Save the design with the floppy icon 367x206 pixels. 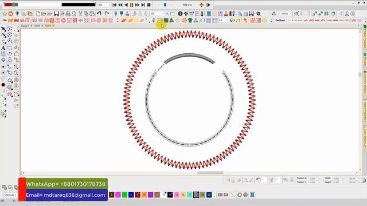56,14
